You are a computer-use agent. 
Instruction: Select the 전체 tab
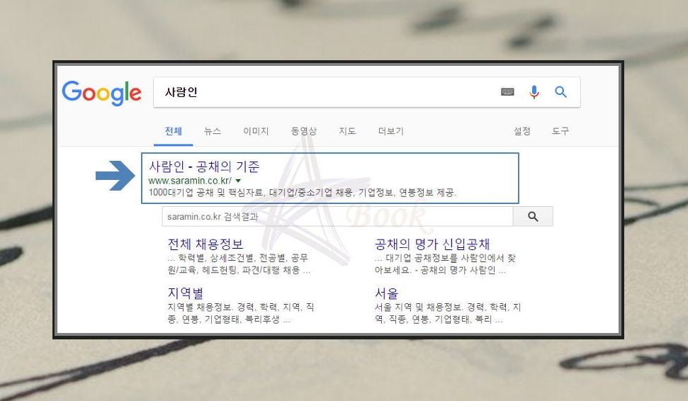coord(174,131)
